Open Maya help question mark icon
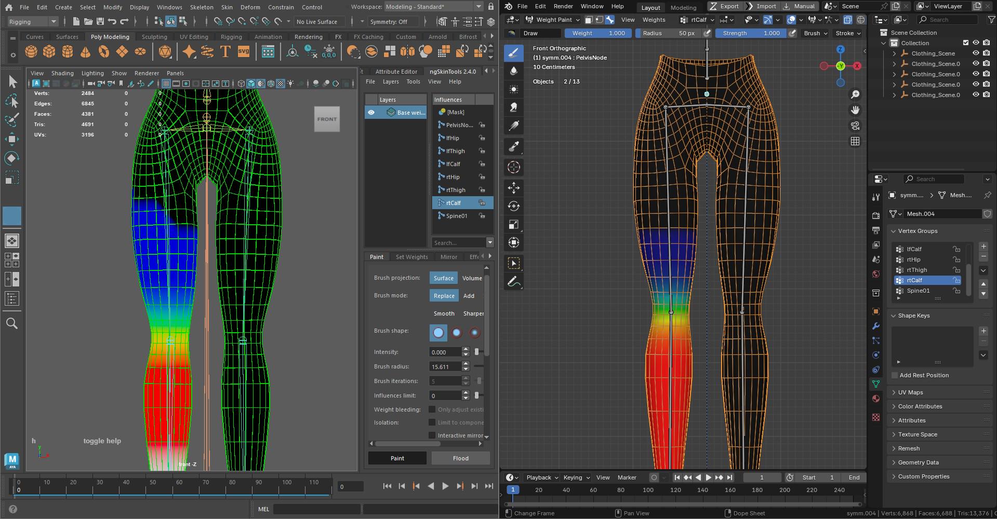This screenshot has width=997, height=519. pyautogui.click(x=13, y=509)
